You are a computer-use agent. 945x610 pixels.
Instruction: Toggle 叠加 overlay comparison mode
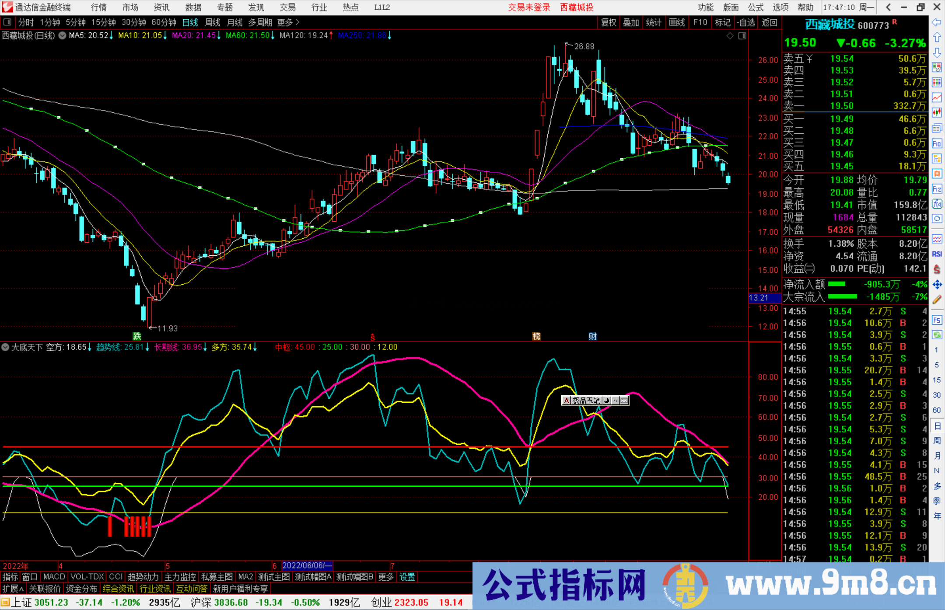coord(631,23)
